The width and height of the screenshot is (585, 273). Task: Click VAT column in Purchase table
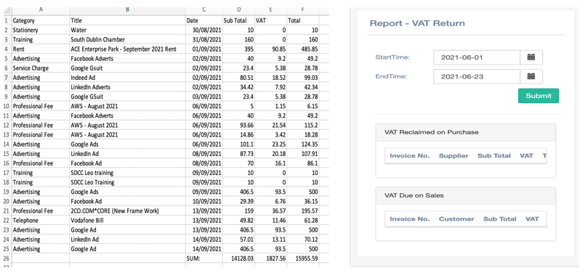[x=526, y=156]
